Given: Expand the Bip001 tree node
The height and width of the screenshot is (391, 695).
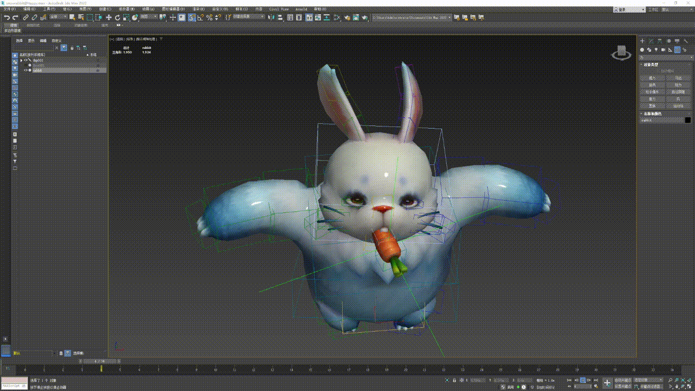Looking at the screenshot, I should pos(21,60).
